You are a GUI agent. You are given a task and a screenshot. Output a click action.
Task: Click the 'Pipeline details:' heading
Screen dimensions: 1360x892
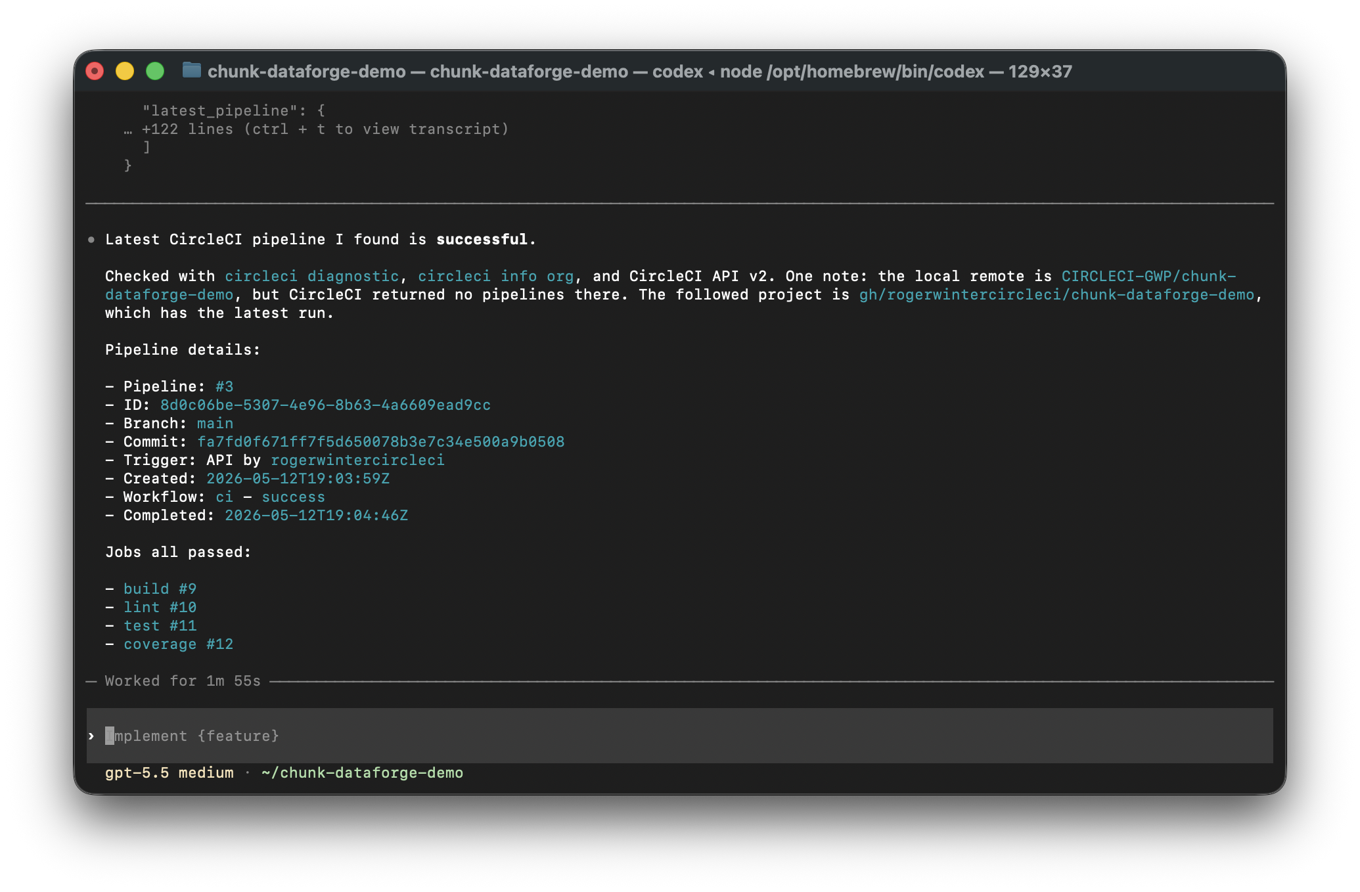[183, 349]
